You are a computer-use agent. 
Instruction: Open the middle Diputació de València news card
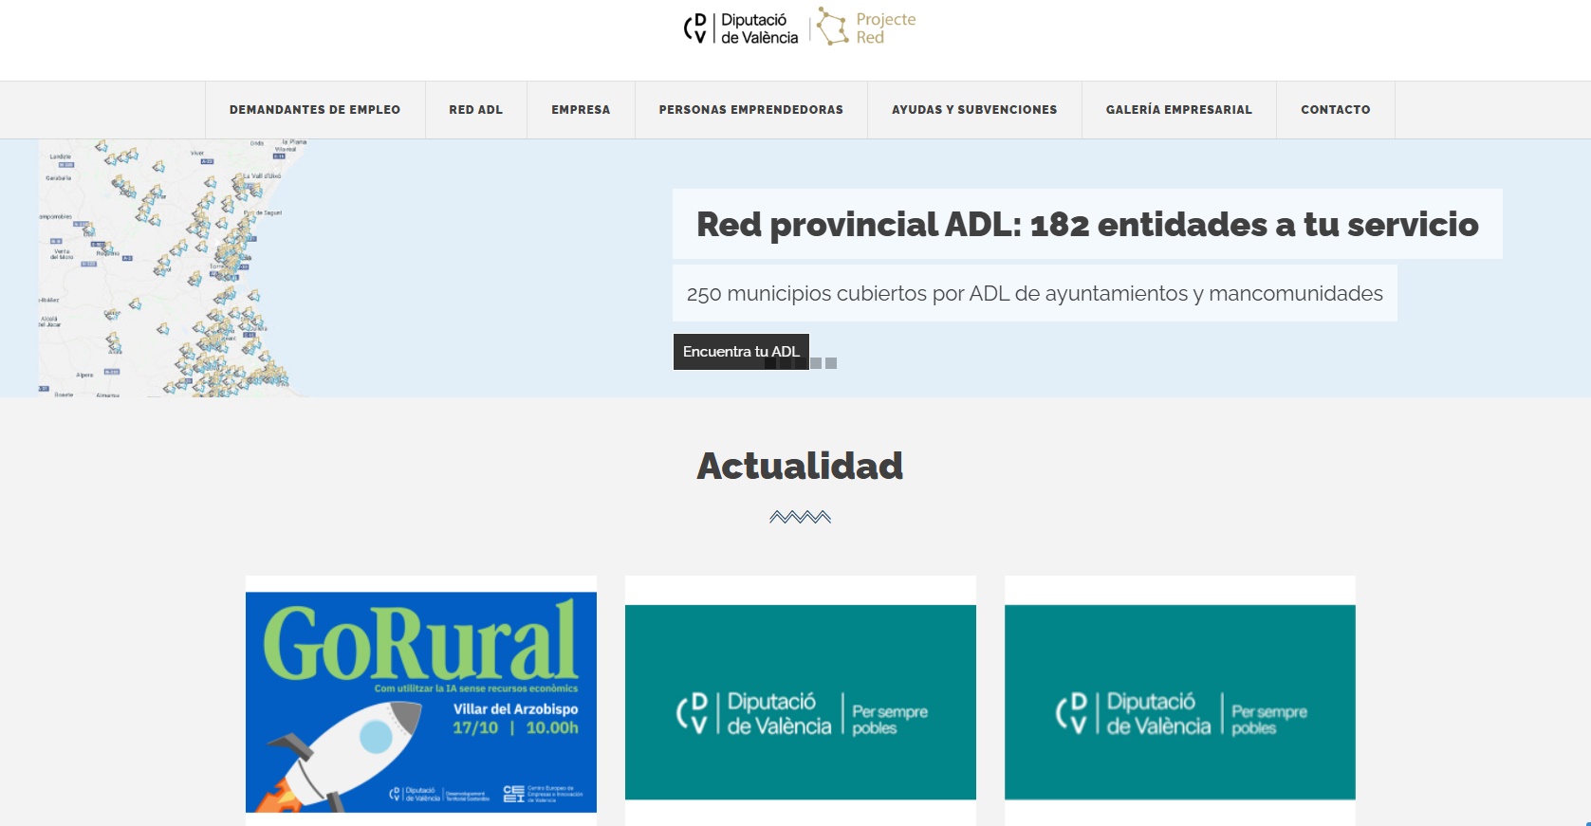click(800, 702)
